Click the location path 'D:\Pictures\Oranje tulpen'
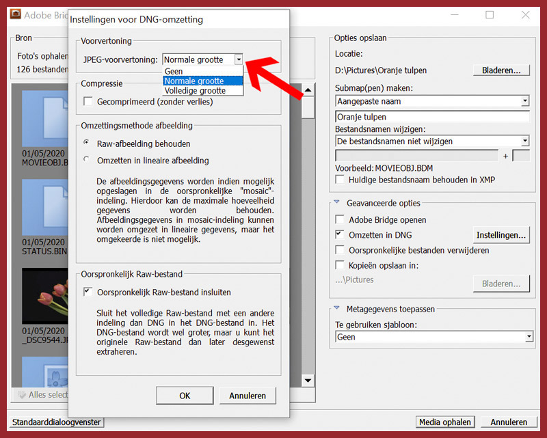 [x=381, y=70]
